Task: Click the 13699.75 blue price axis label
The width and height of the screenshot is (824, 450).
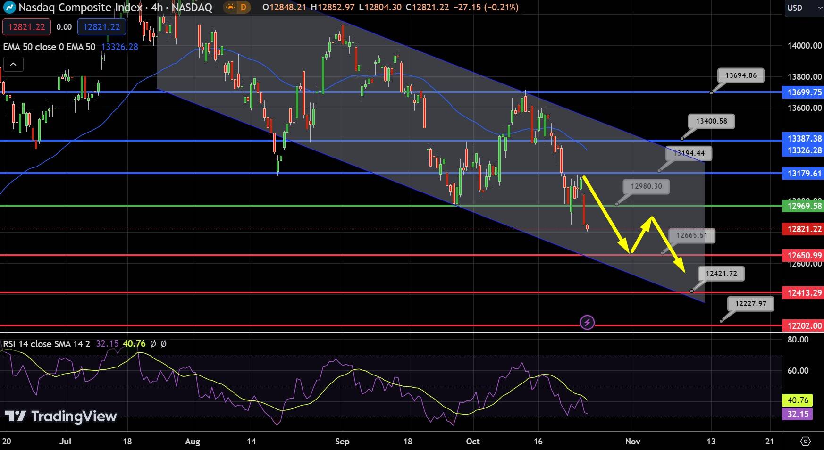Action: pyautogui.click(x=803, y=92)
